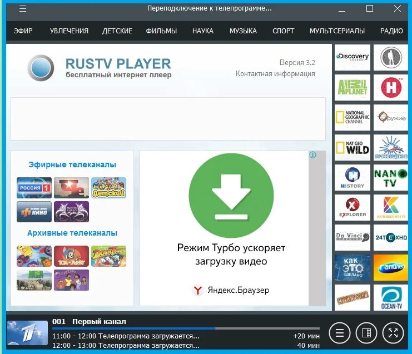Viewport: 412px width, 354px height.
Task: Open the Cleveland Show archive thumbnail
Action: pos(72,280)
